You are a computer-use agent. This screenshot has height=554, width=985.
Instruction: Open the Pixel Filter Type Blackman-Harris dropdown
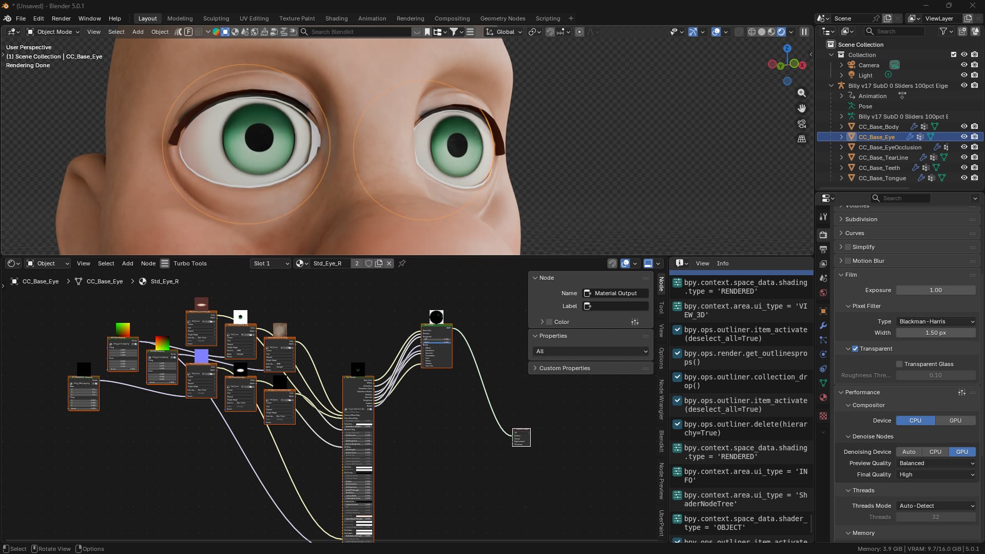936,321
